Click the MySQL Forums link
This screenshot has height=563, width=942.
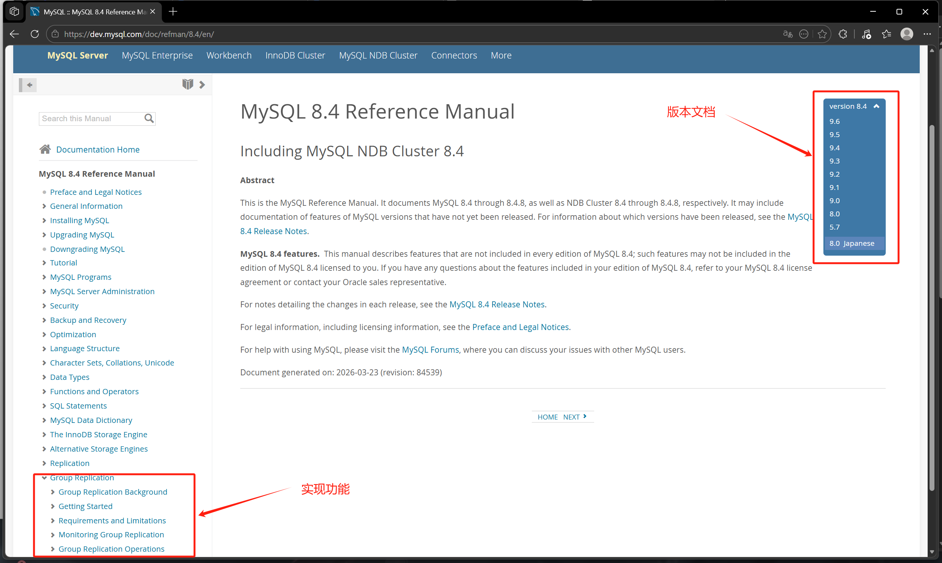click(x=430, y=350)
